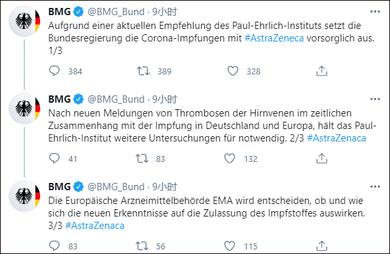Open more options menu on third tweet
This screenshot has height=254, width=390.
pos(375,187)
